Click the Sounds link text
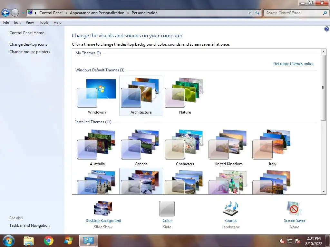Image resolution: width=330 pixels, height=247 pixels. (231, 221)
